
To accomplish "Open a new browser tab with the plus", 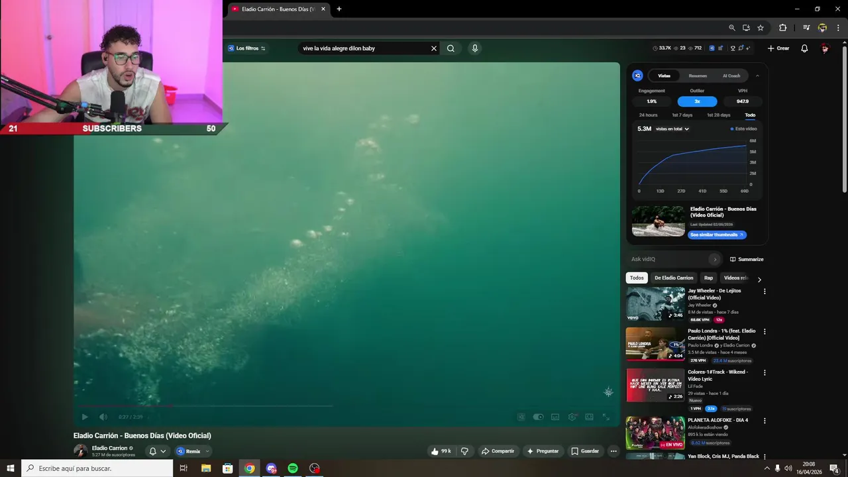I will tap(339, 9).
